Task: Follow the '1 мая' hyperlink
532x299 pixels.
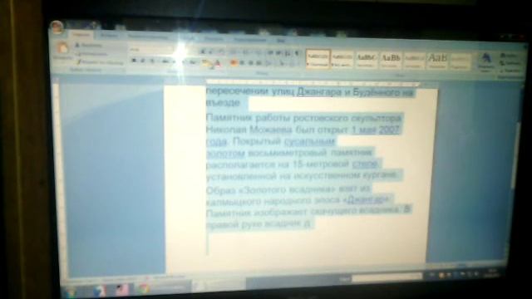Action: click(x=363, y=130)
